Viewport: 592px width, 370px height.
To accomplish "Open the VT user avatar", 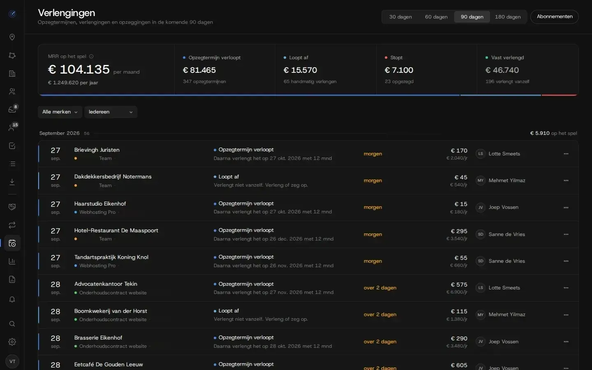I will coord(12,361).
